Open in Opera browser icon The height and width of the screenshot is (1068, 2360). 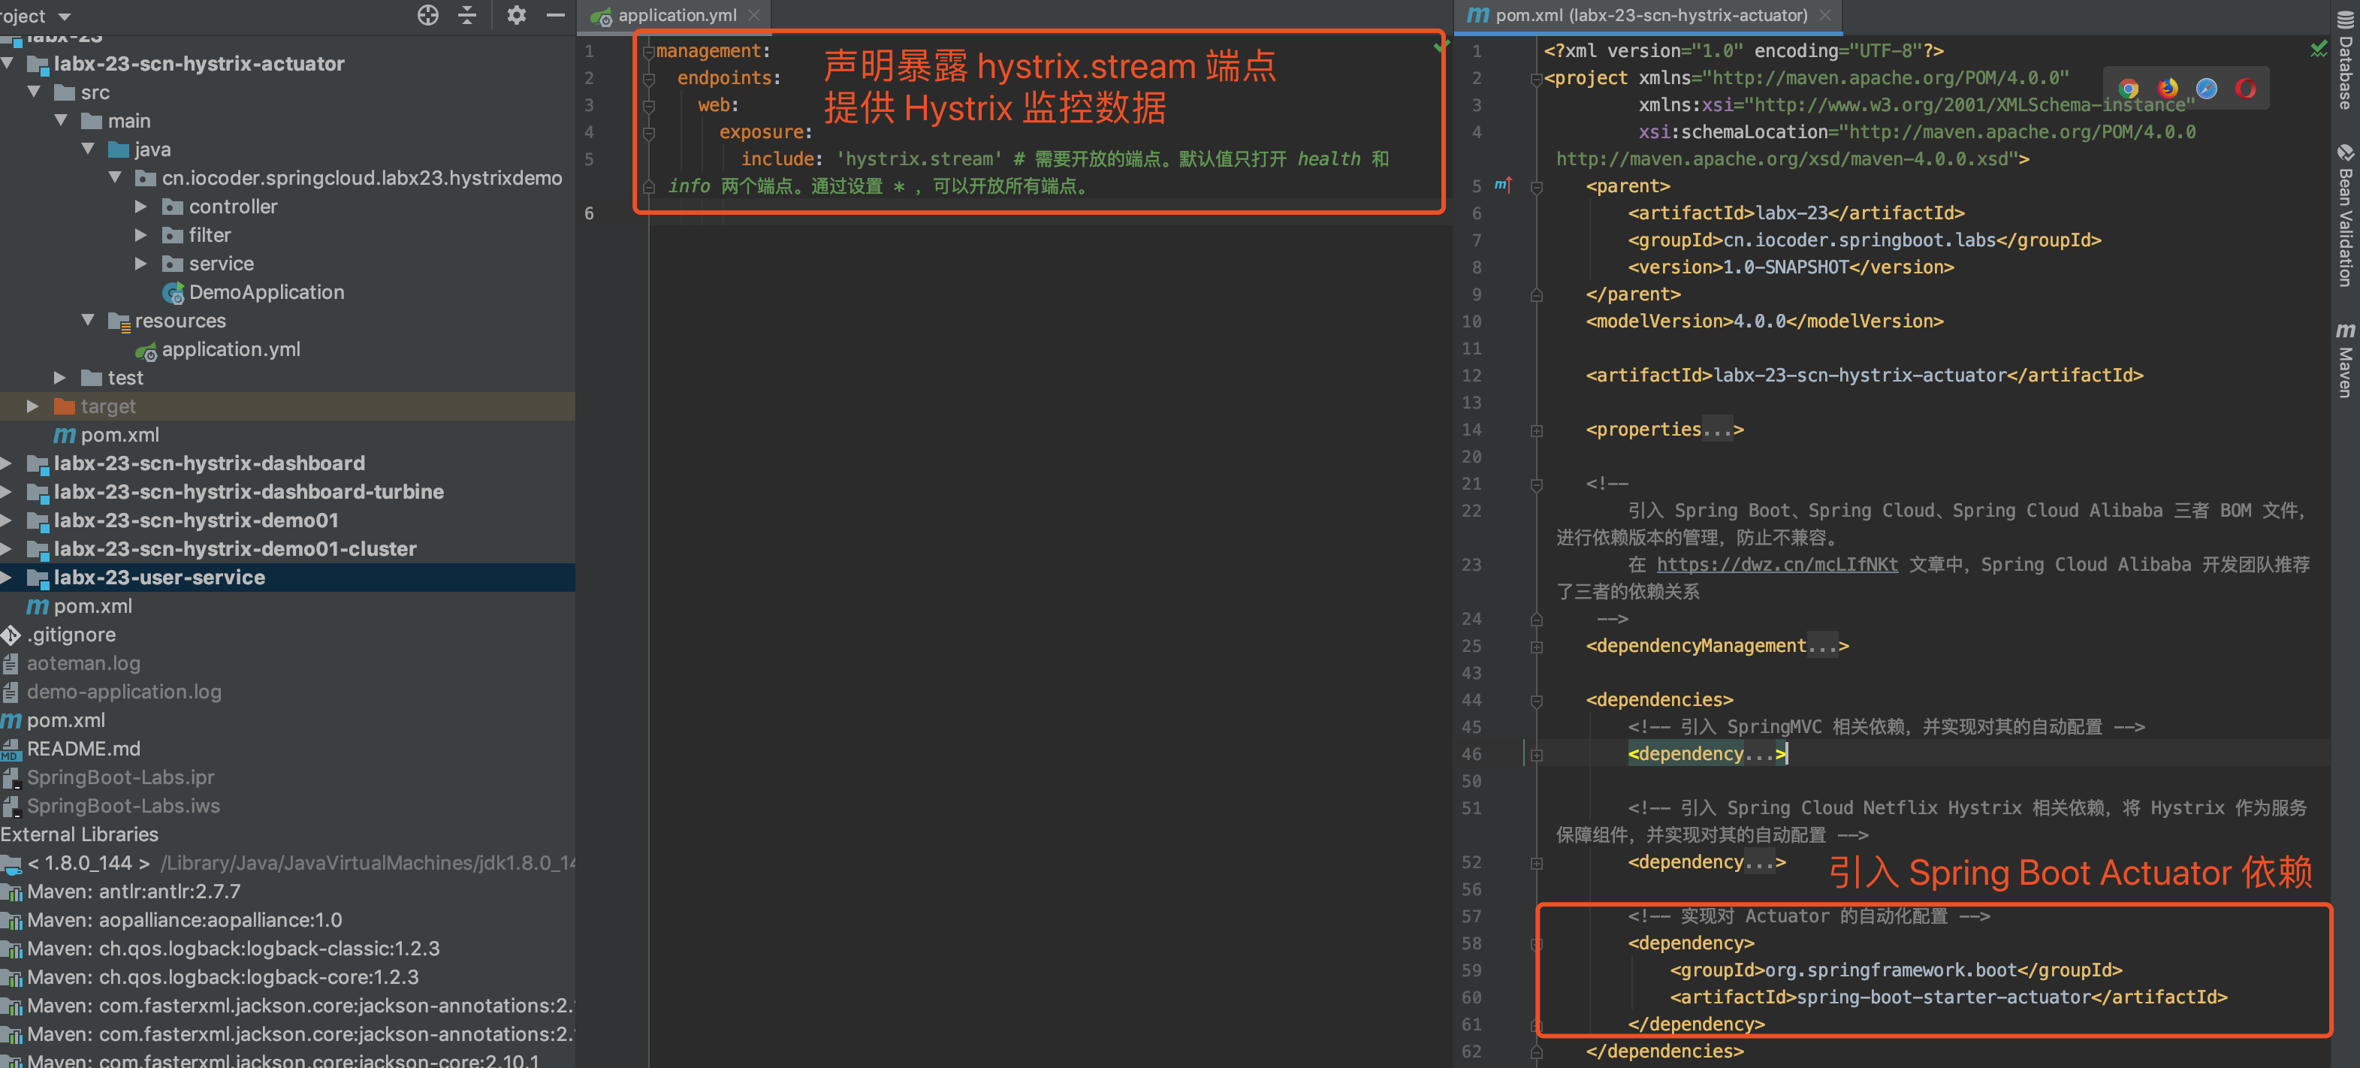tap(2246, 89)
